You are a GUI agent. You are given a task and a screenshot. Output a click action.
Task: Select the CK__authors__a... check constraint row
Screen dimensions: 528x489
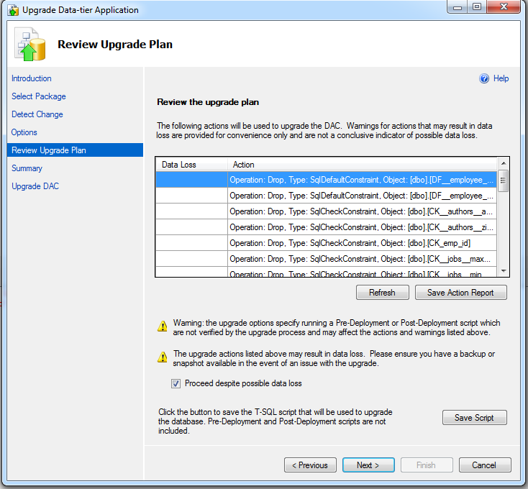pyautogui.click(x=327, y=211)
